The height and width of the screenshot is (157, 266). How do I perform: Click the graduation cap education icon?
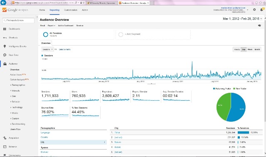(259, 26)
